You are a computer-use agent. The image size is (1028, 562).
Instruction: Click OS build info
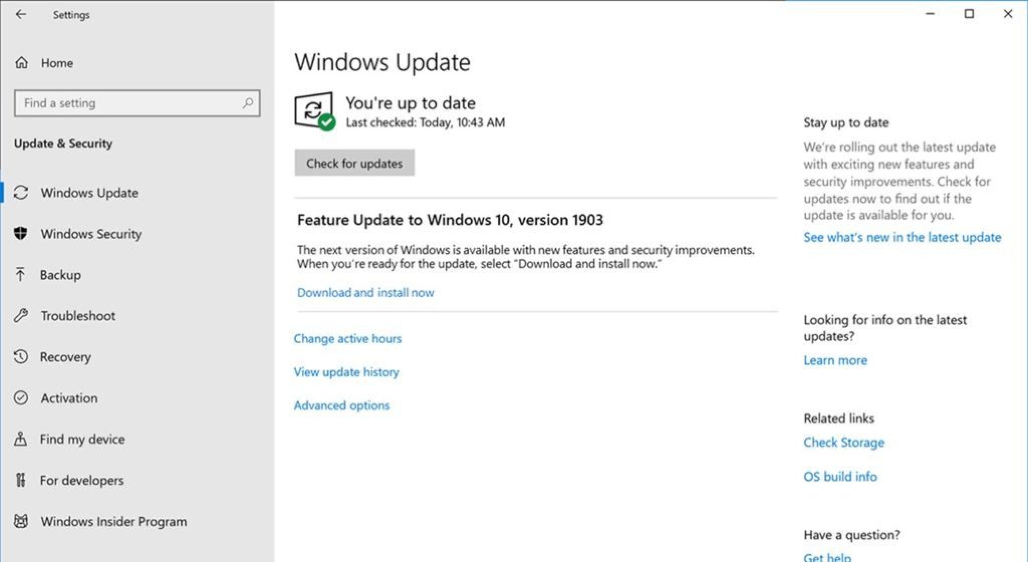click(840, 477)
